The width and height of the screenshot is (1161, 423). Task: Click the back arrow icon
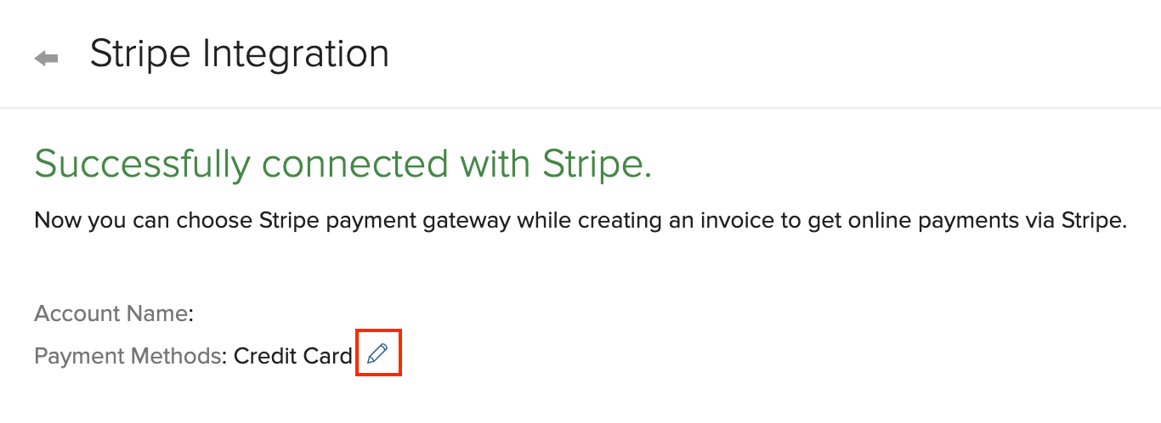pyautogui.click(x=46, y=58)
